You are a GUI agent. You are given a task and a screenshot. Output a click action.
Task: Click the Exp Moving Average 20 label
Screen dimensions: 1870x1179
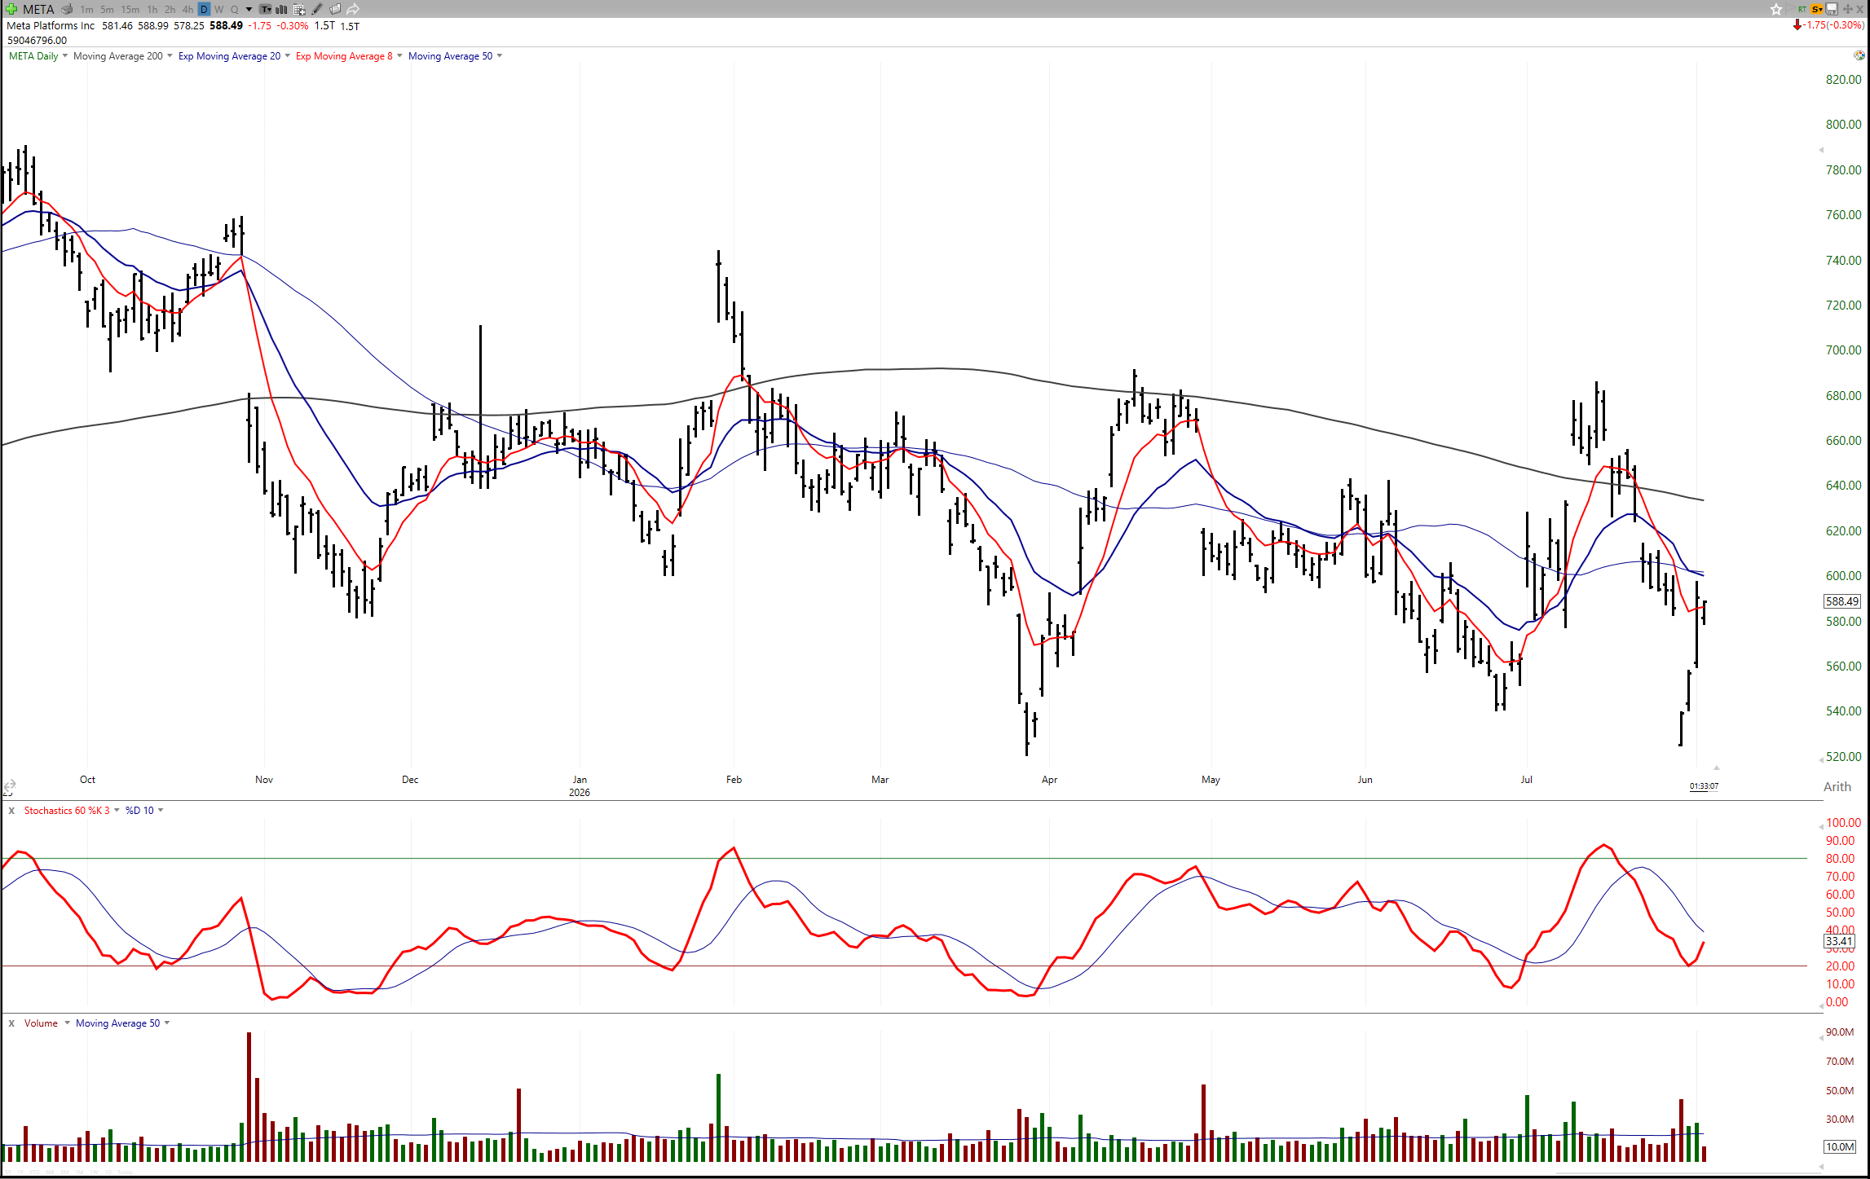(x=229, y=56)
